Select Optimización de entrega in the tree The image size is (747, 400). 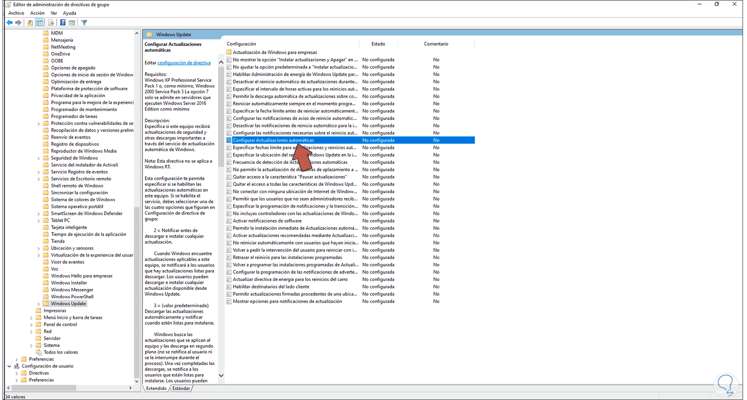pyautogui.click(x=76, y=82)
